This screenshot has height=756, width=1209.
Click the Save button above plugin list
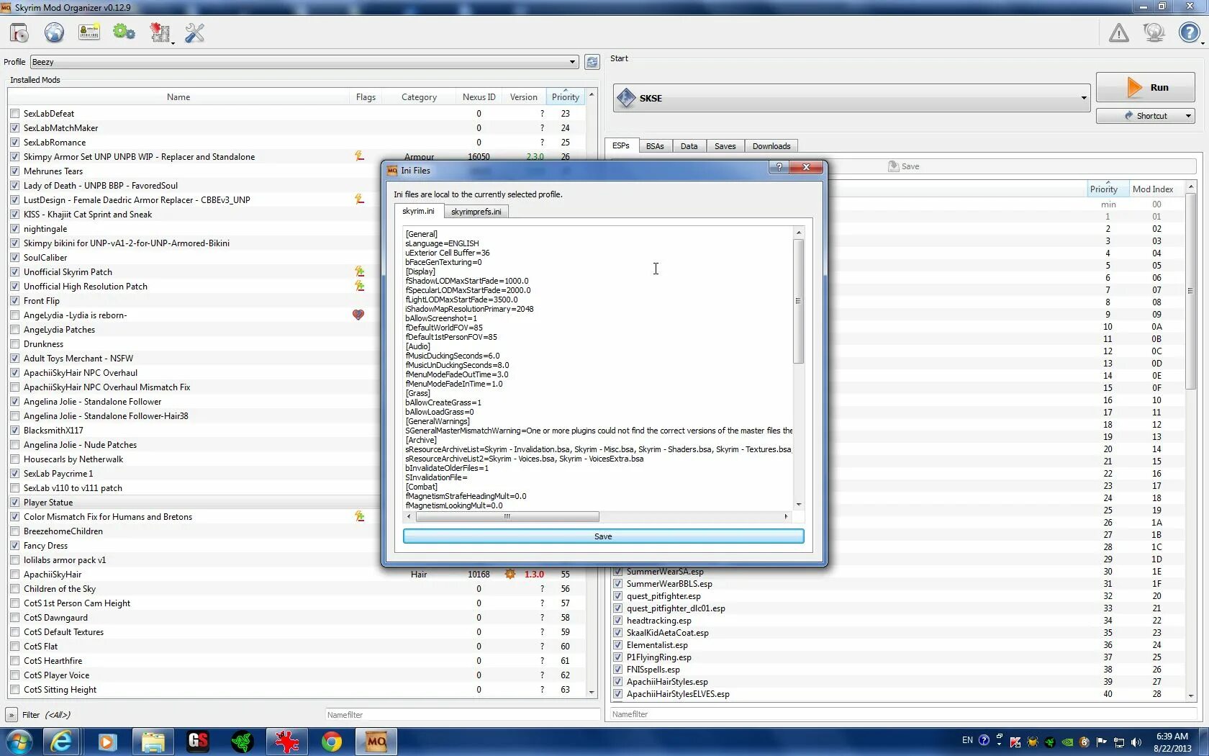904,166
